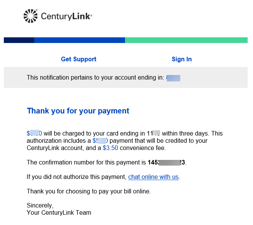This screenshot has height=225, width=253.
Task: Click the "Thank you for choosing to pay" sentence
Action: (88, 191)
